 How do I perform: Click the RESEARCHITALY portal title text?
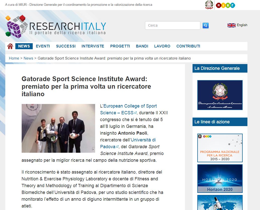[68, 26]
